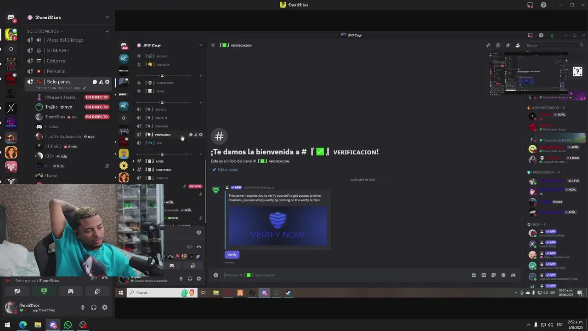Edit Solo panas channel settings gear
The height and width of the screenshot is (331, 588).
pos(107,82)
